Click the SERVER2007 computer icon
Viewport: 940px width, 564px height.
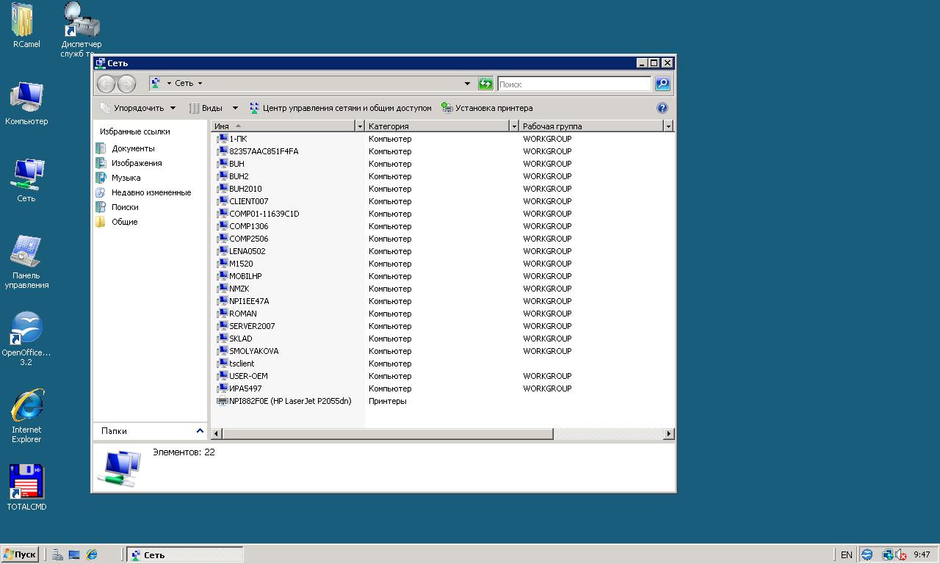(223, 326)
